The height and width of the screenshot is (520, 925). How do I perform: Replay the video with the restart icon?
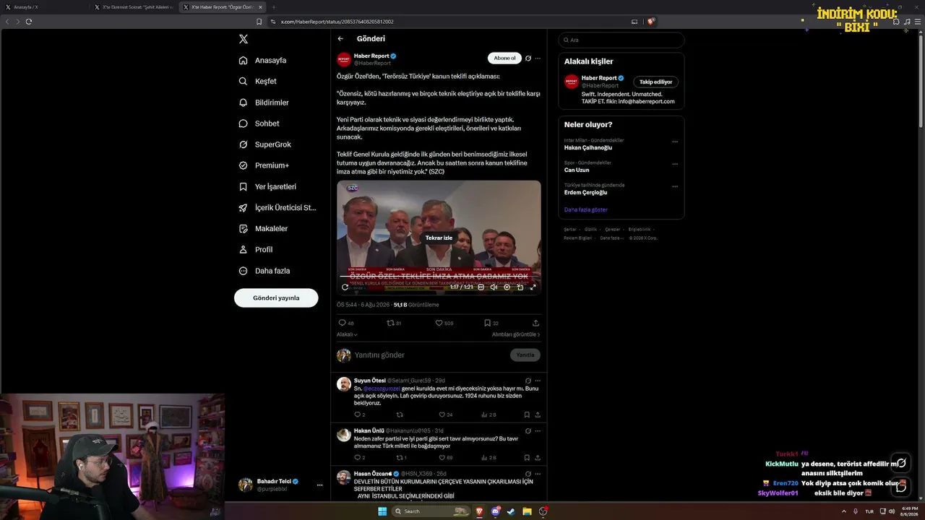[x=345, y=287]
